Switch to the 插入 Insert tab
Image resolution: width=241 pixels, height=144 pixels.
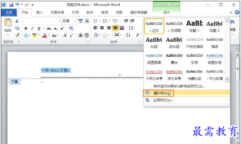tap(40, 12)
